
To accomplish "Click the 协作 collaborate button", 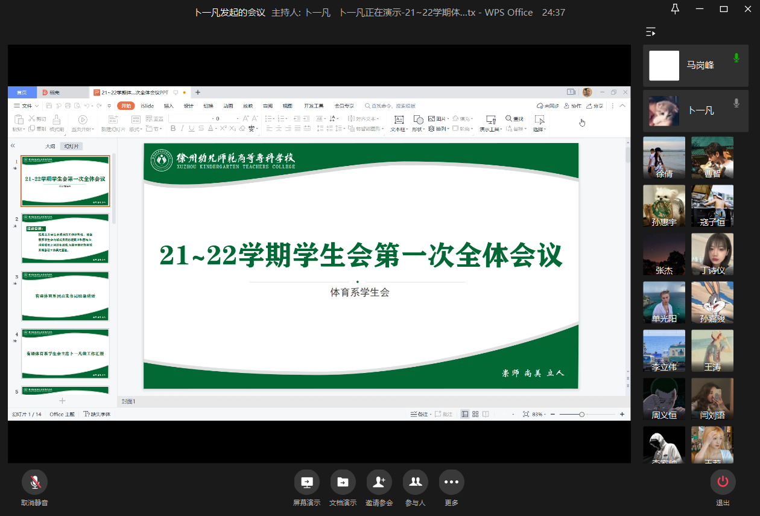I will pyautogui.click(x=572, y=106).
